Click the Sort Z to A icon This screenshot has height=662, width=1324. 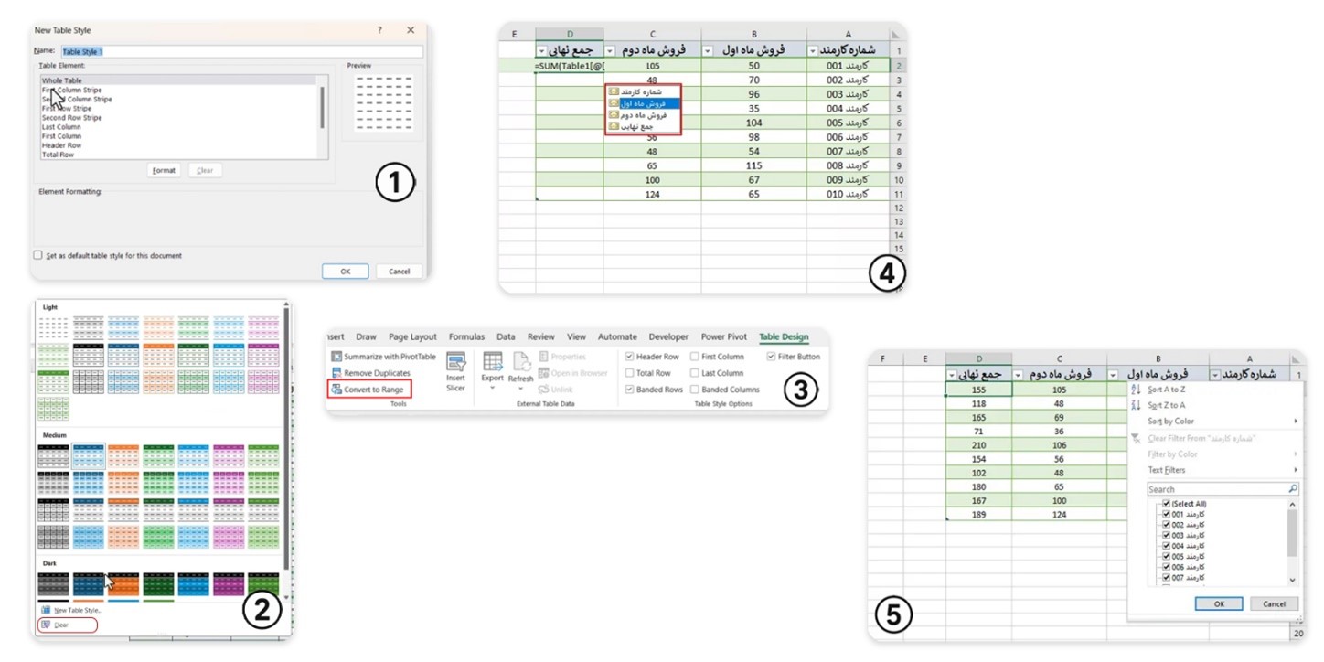pyautogui.click(x=1137, y=405)
